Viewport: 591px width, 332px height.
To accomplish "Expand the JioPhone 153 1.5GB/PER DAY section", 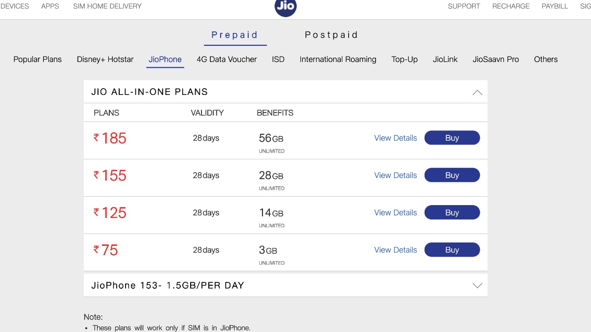I will (477, 285).
